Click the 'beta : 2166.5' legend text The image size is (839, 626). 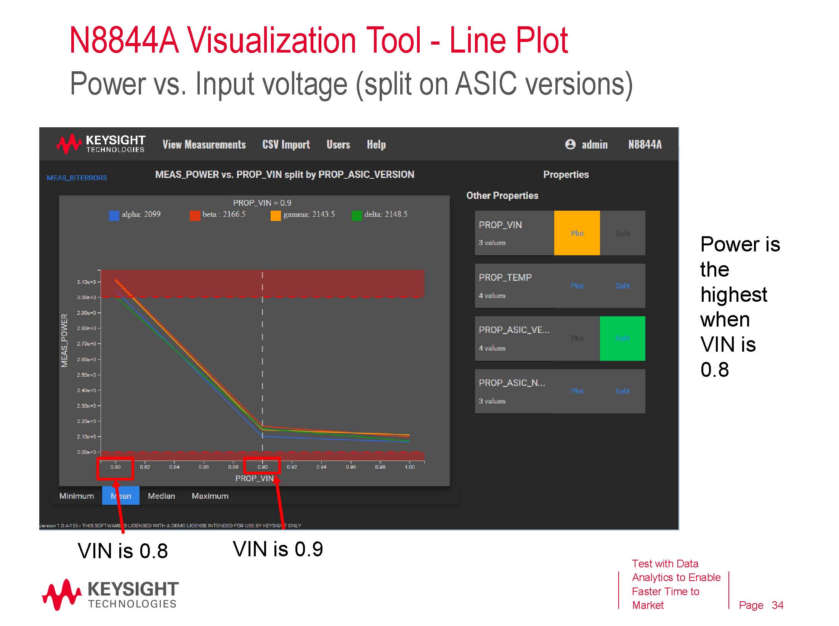click(x=224, y=214)
